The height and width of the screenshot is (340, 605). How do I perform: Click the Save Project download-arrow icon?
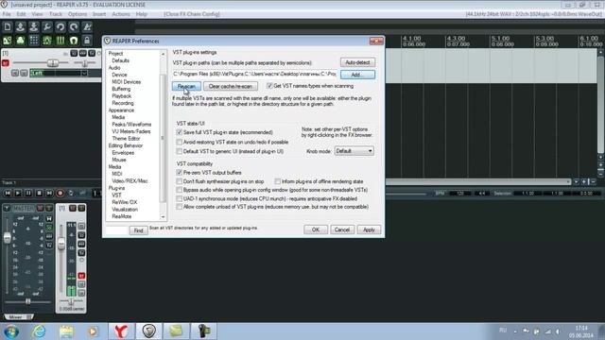(x=34, y=27)
